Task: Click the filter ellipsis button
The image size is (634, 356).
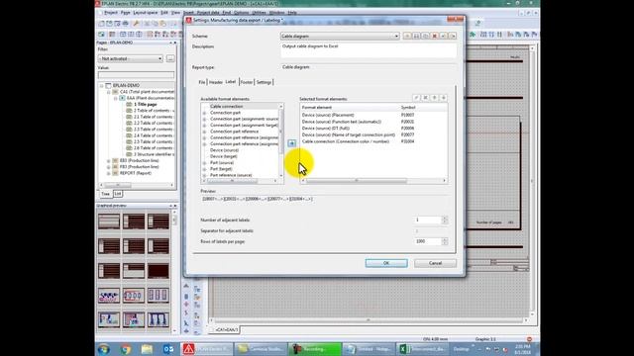Action: coord(170,59)
